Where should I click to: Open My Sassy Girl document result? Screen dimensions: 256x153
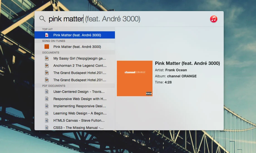pos(75,58)
